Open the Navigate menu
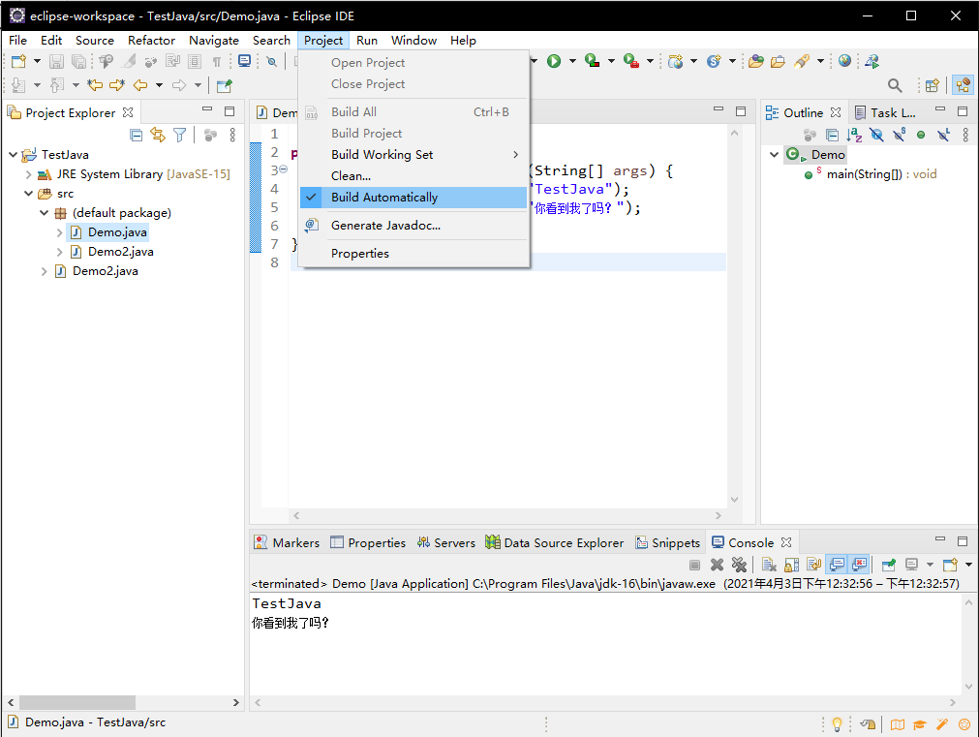979x737 pixels. [214, 41]
